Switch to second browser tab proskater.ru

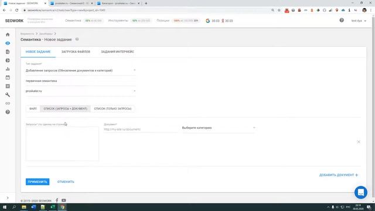[x=71, y=4]
